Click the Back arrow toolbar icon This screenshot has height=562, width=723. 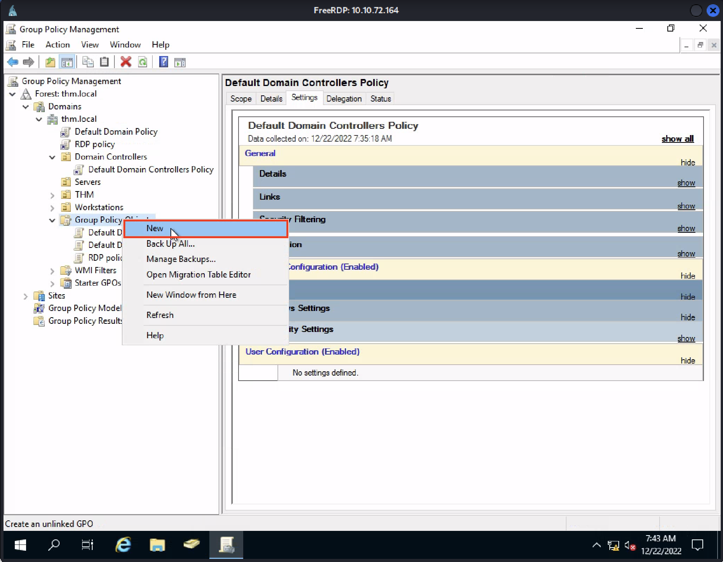tap(13, 62)
